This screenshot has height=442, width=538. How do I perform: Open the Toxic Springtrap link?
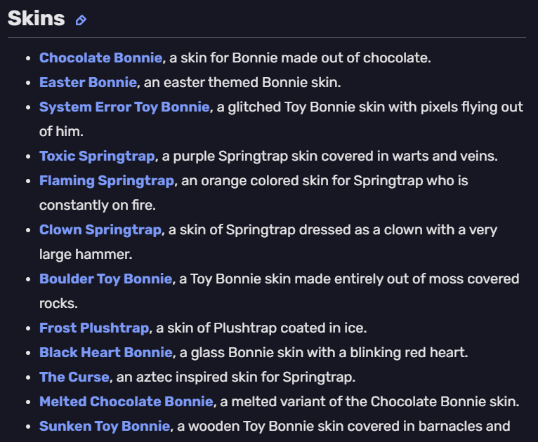pyautogui.click(x=97, y=156)
